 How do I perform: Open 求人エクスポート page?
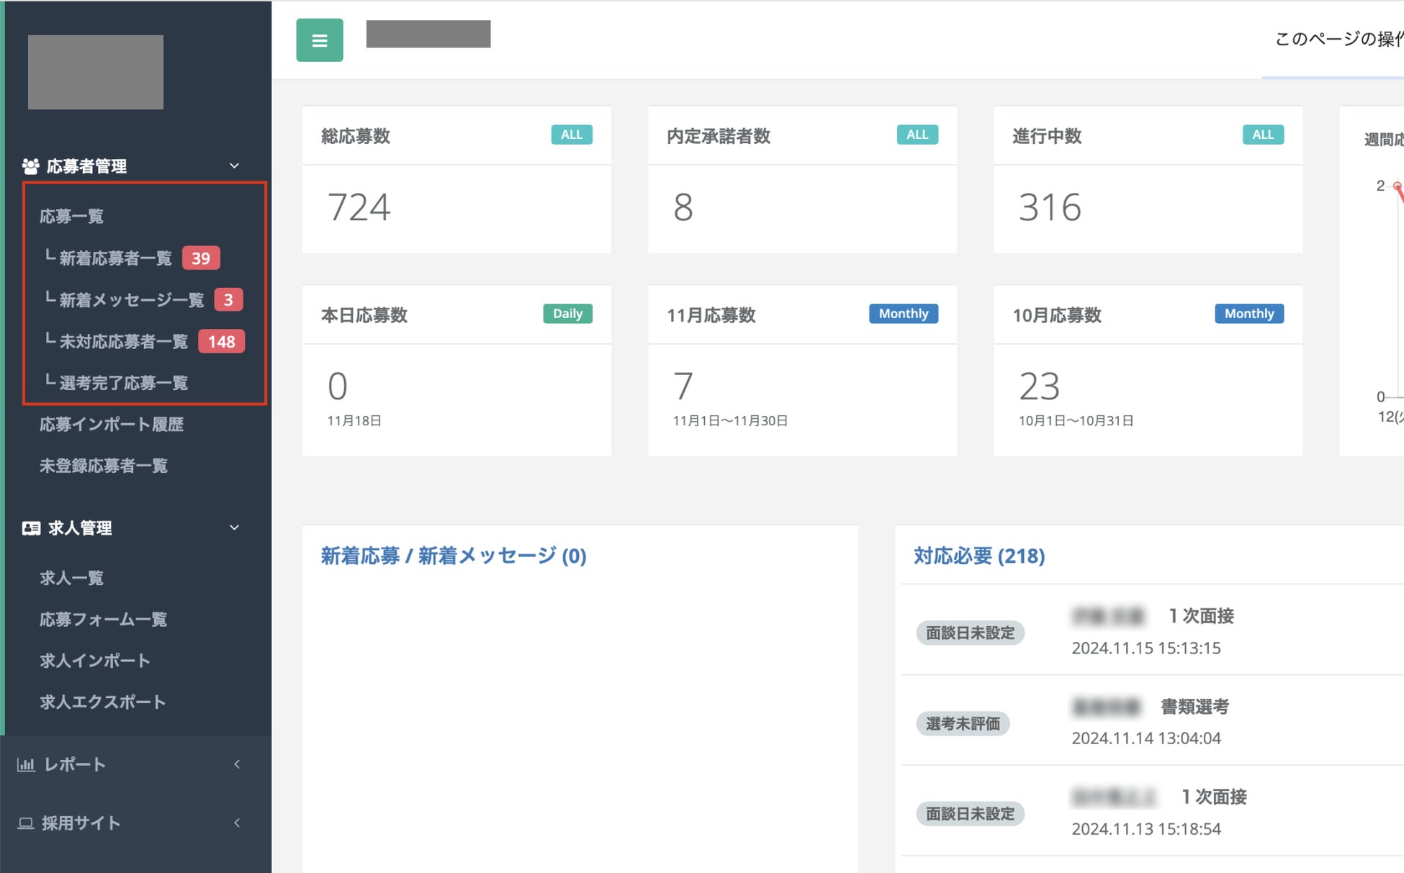pos(103,702)
